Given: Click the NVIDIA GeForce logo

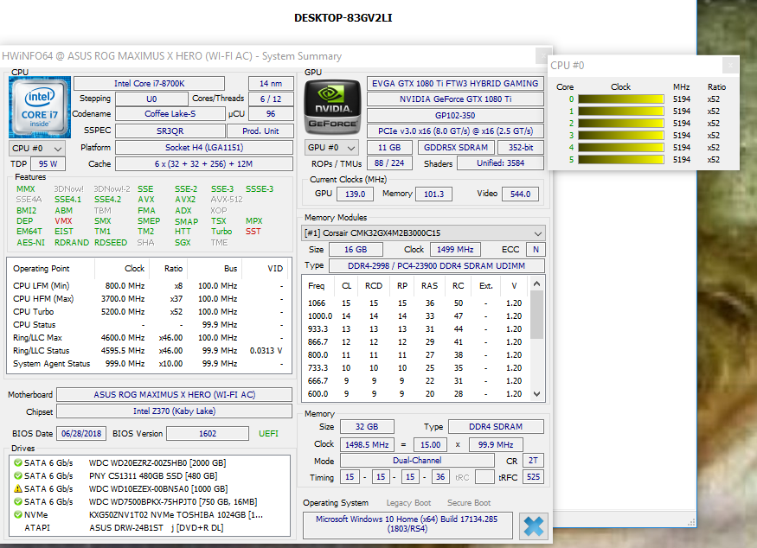Looking at the screenshot, I should tap(332, 107).
